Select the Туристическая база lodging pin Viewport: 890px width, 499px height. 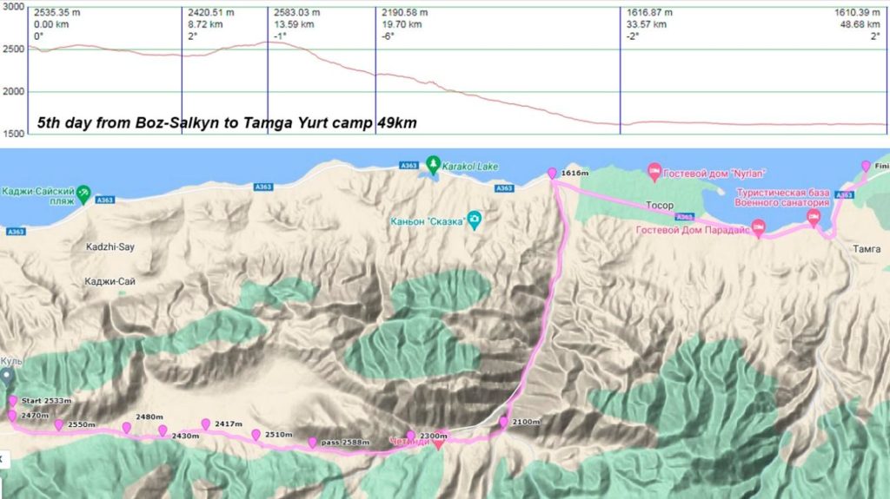coord(814,218)
